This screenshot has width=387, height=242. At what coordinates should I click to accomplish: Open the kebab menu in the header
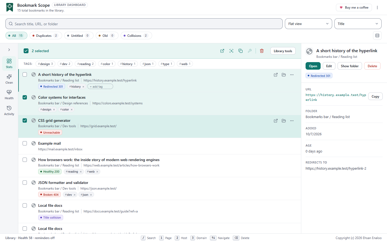(x=377, y=8)
